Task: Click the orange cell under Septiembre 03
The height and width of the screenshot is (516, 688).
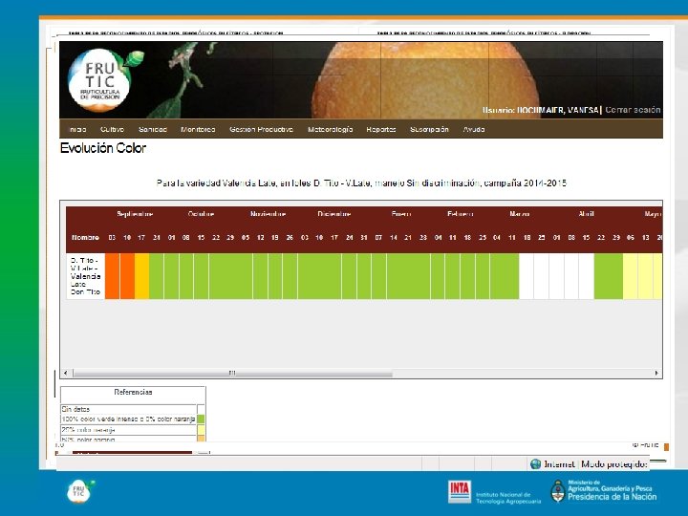Action: pos(113,276)
